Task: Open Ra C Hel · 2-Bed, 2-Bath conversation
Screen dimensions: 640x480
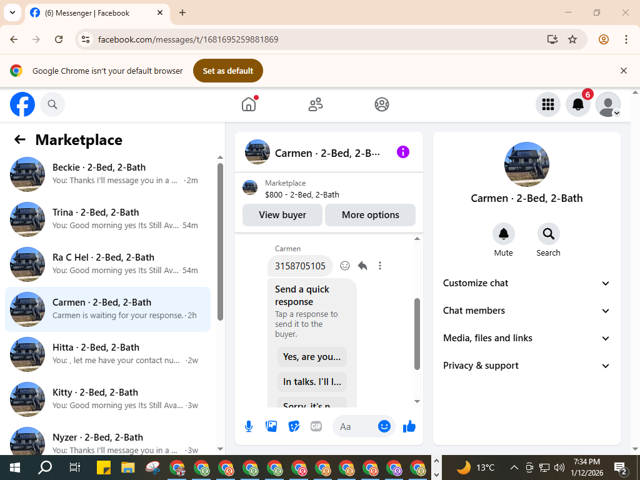Action: [x=107, y=264]
